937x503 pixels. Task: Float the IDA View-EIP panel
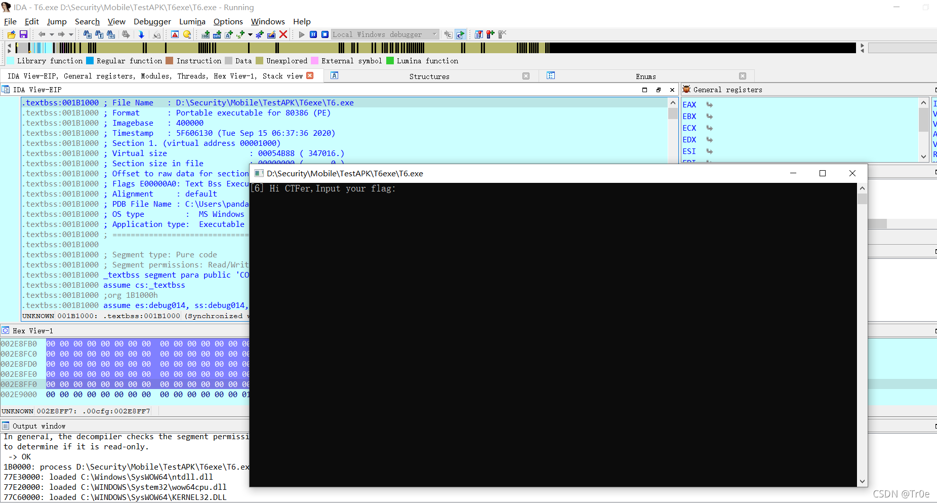pos(659,90)
